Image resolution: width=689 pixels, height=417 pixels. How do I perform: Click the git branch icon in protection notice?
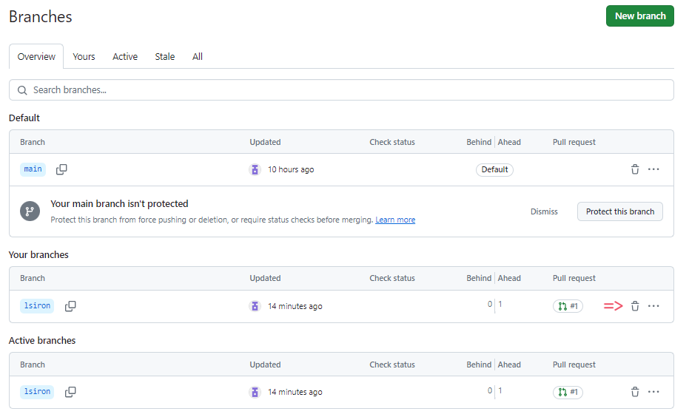[x=30, y=211]
